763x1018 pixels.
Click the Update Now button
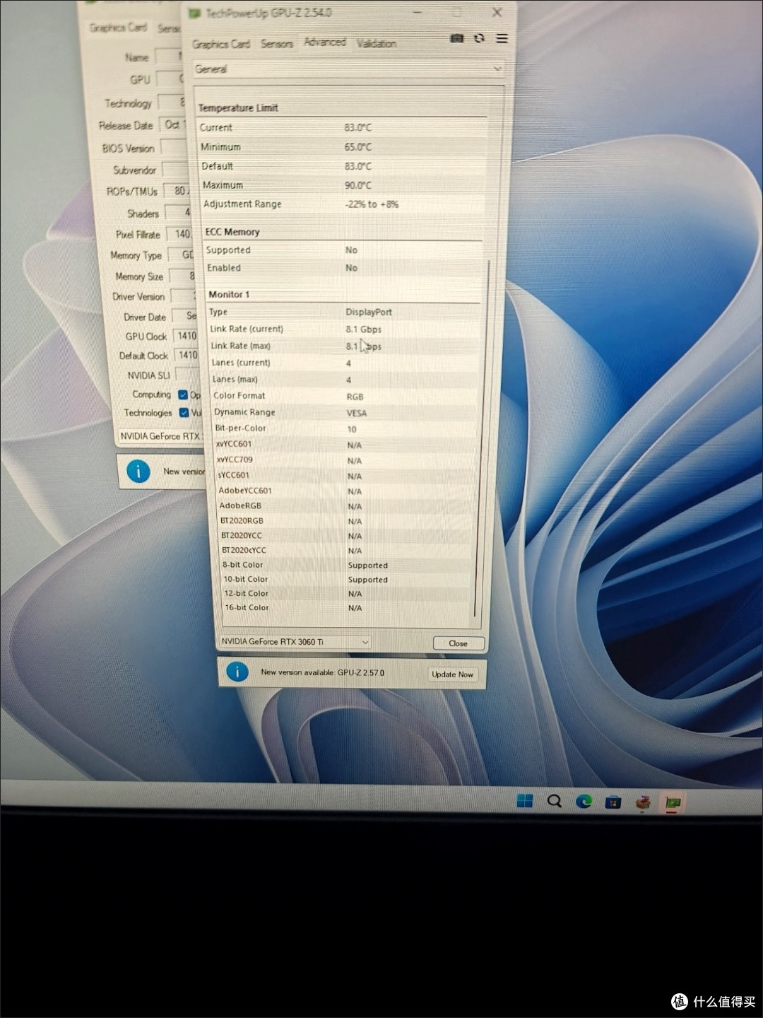click(453, 674)
